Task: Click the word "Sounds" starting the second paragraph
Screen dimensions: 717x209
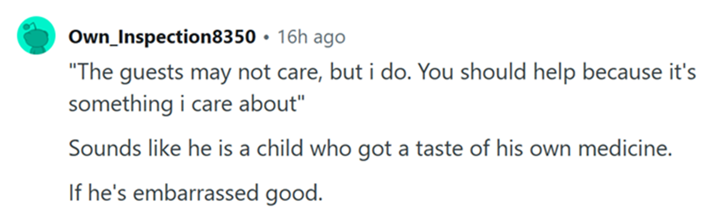Action: [x=105, y=148]
